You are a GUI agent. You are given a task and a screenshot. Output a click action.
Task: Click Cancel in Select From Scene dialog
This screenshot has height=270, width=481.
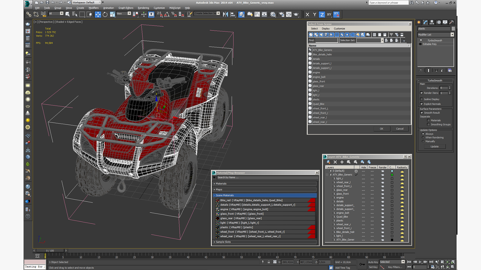[x=400, y=129]
